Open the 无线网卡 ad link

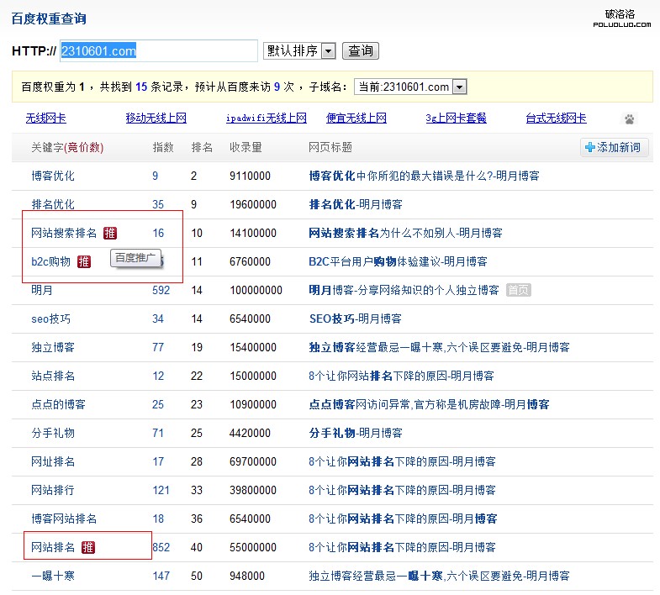pos(45,118)
